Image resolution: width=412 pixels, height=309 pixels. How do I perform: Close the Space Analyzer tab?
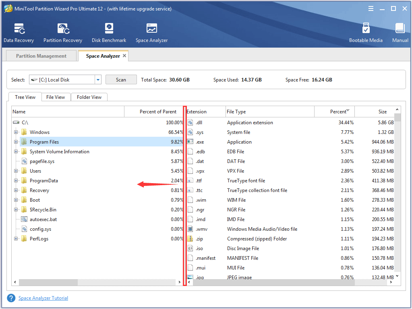[124, 56]
